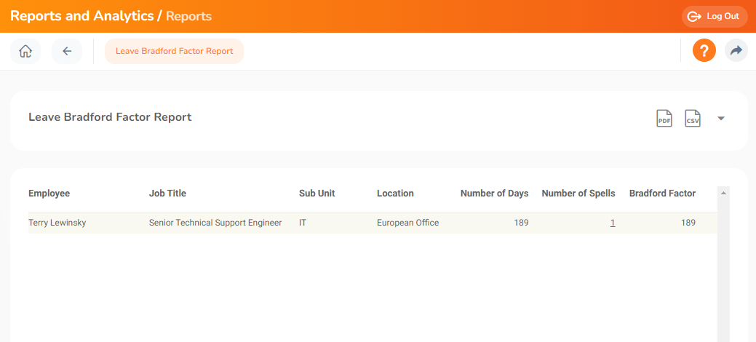The width and height of the screenshot is (756, 342).
Task: Click the Job Title column header
Action: pyautogui.click(x=167, y=194)
